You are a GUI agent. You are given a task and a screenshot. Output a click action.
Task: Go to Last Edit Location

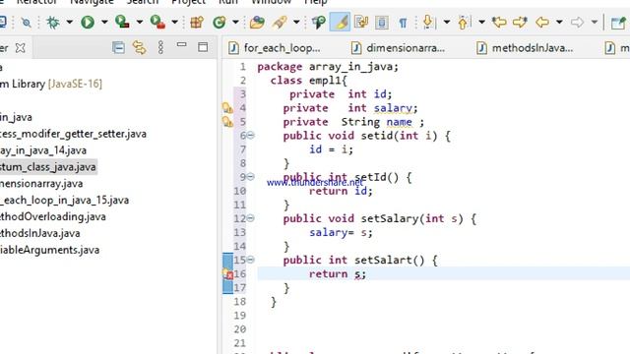click(499, 22)
